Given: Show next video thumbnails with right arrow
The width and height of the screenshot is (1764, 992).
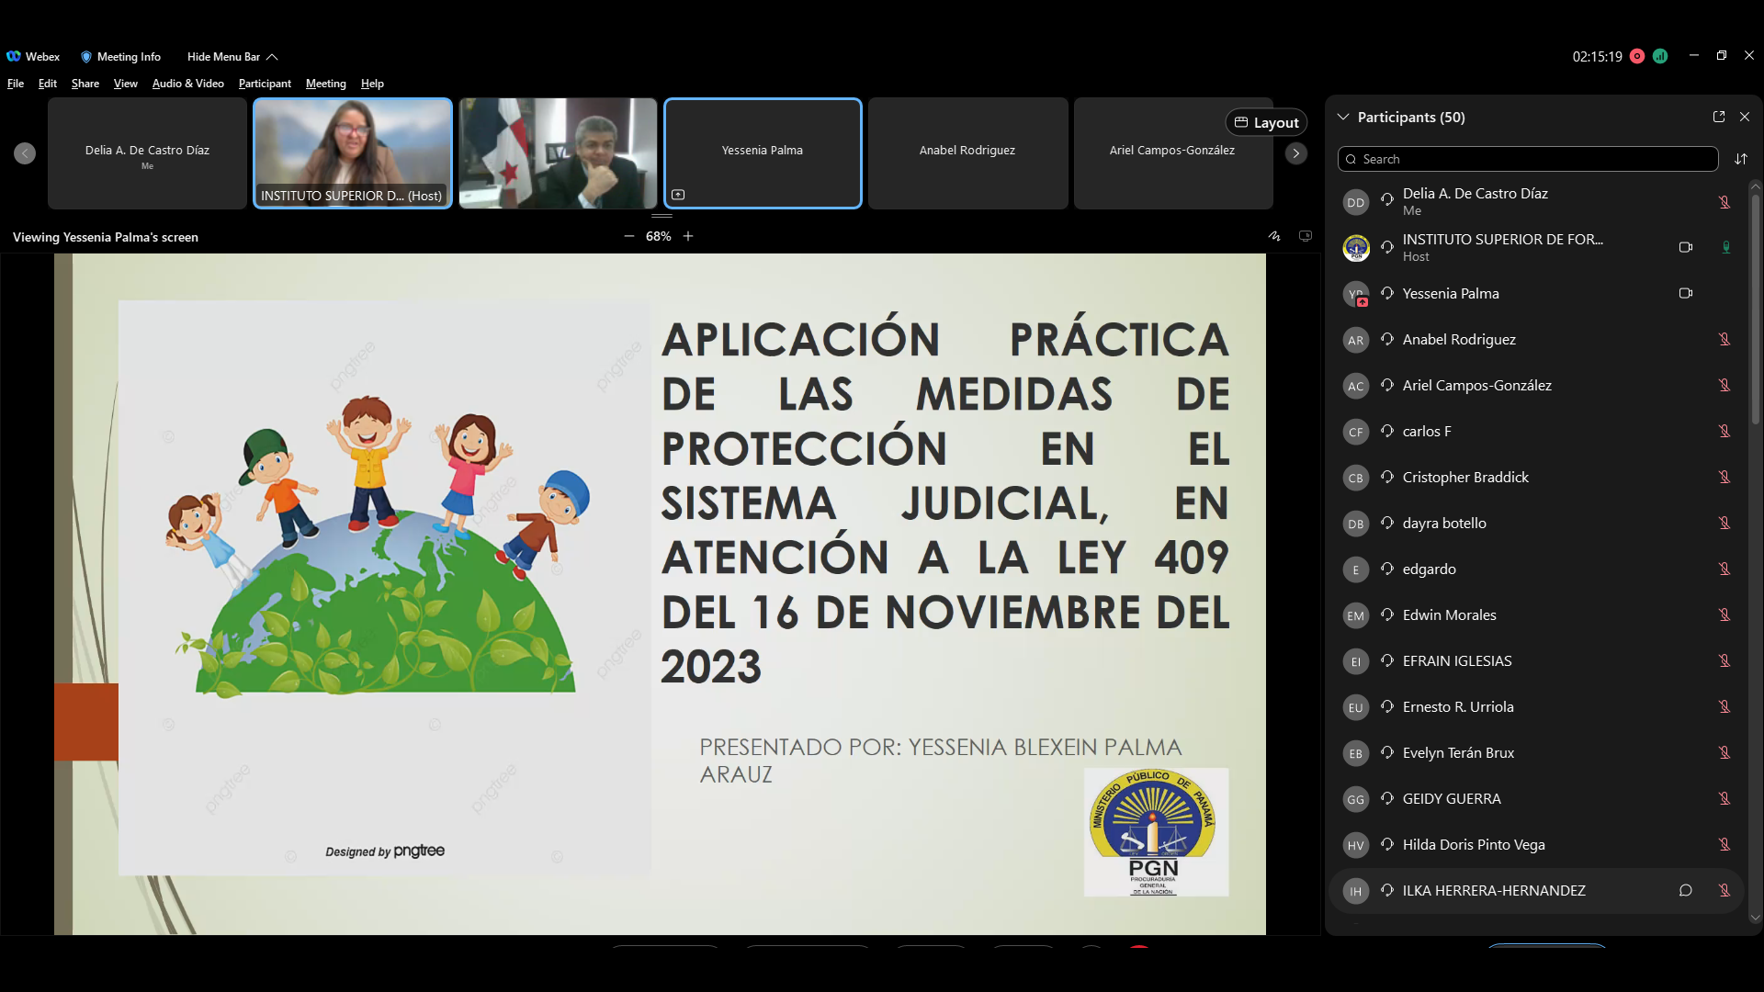Looking at the screenshot, I should (x=1295, y=153).
